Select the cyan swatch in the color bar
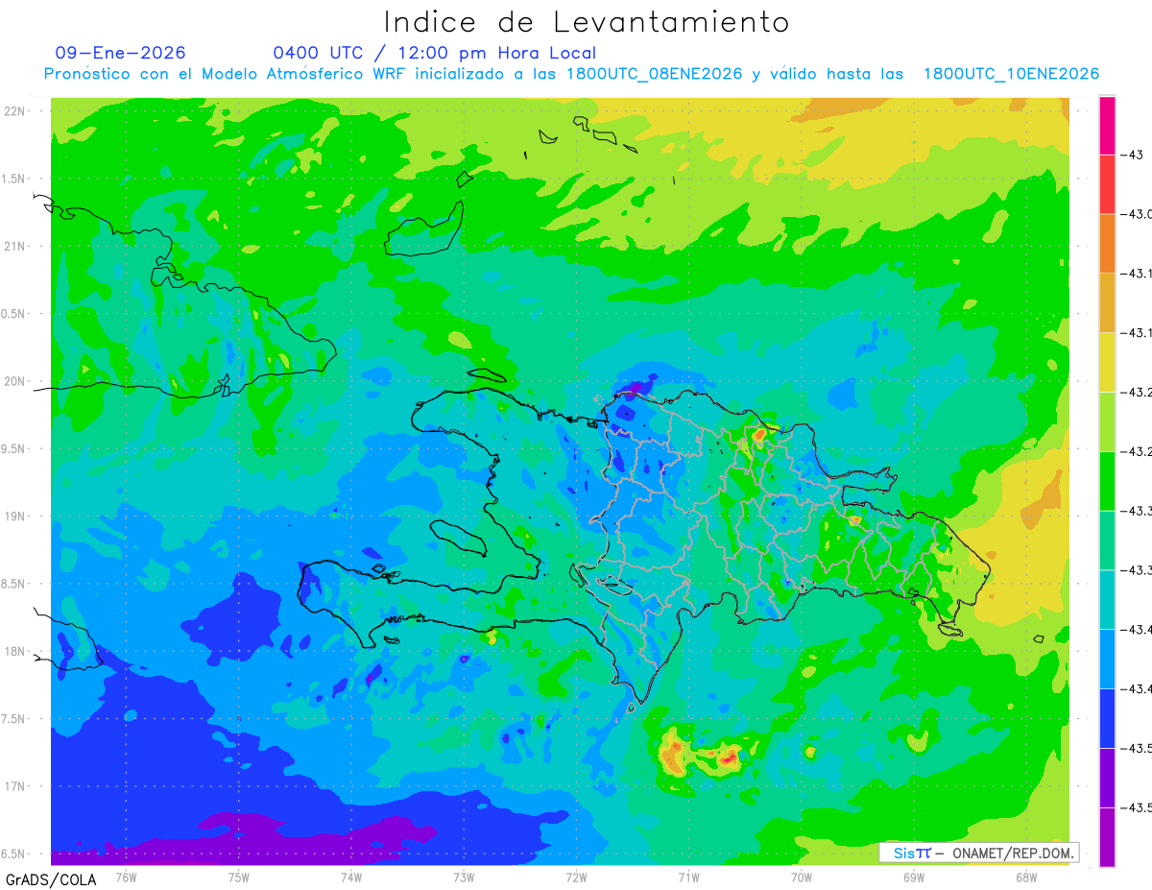1152x890 pixels. point(1107,600)
